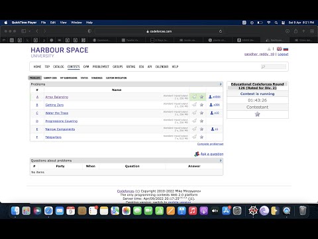Click the Harbour Space University logo
Screen dimensions: 318x239
pyautogui.click(x=60, y=52)
